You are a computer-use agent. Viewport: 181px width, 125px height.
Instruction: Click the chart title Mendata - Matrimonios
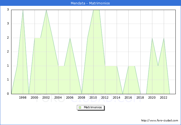coord(90,3)
